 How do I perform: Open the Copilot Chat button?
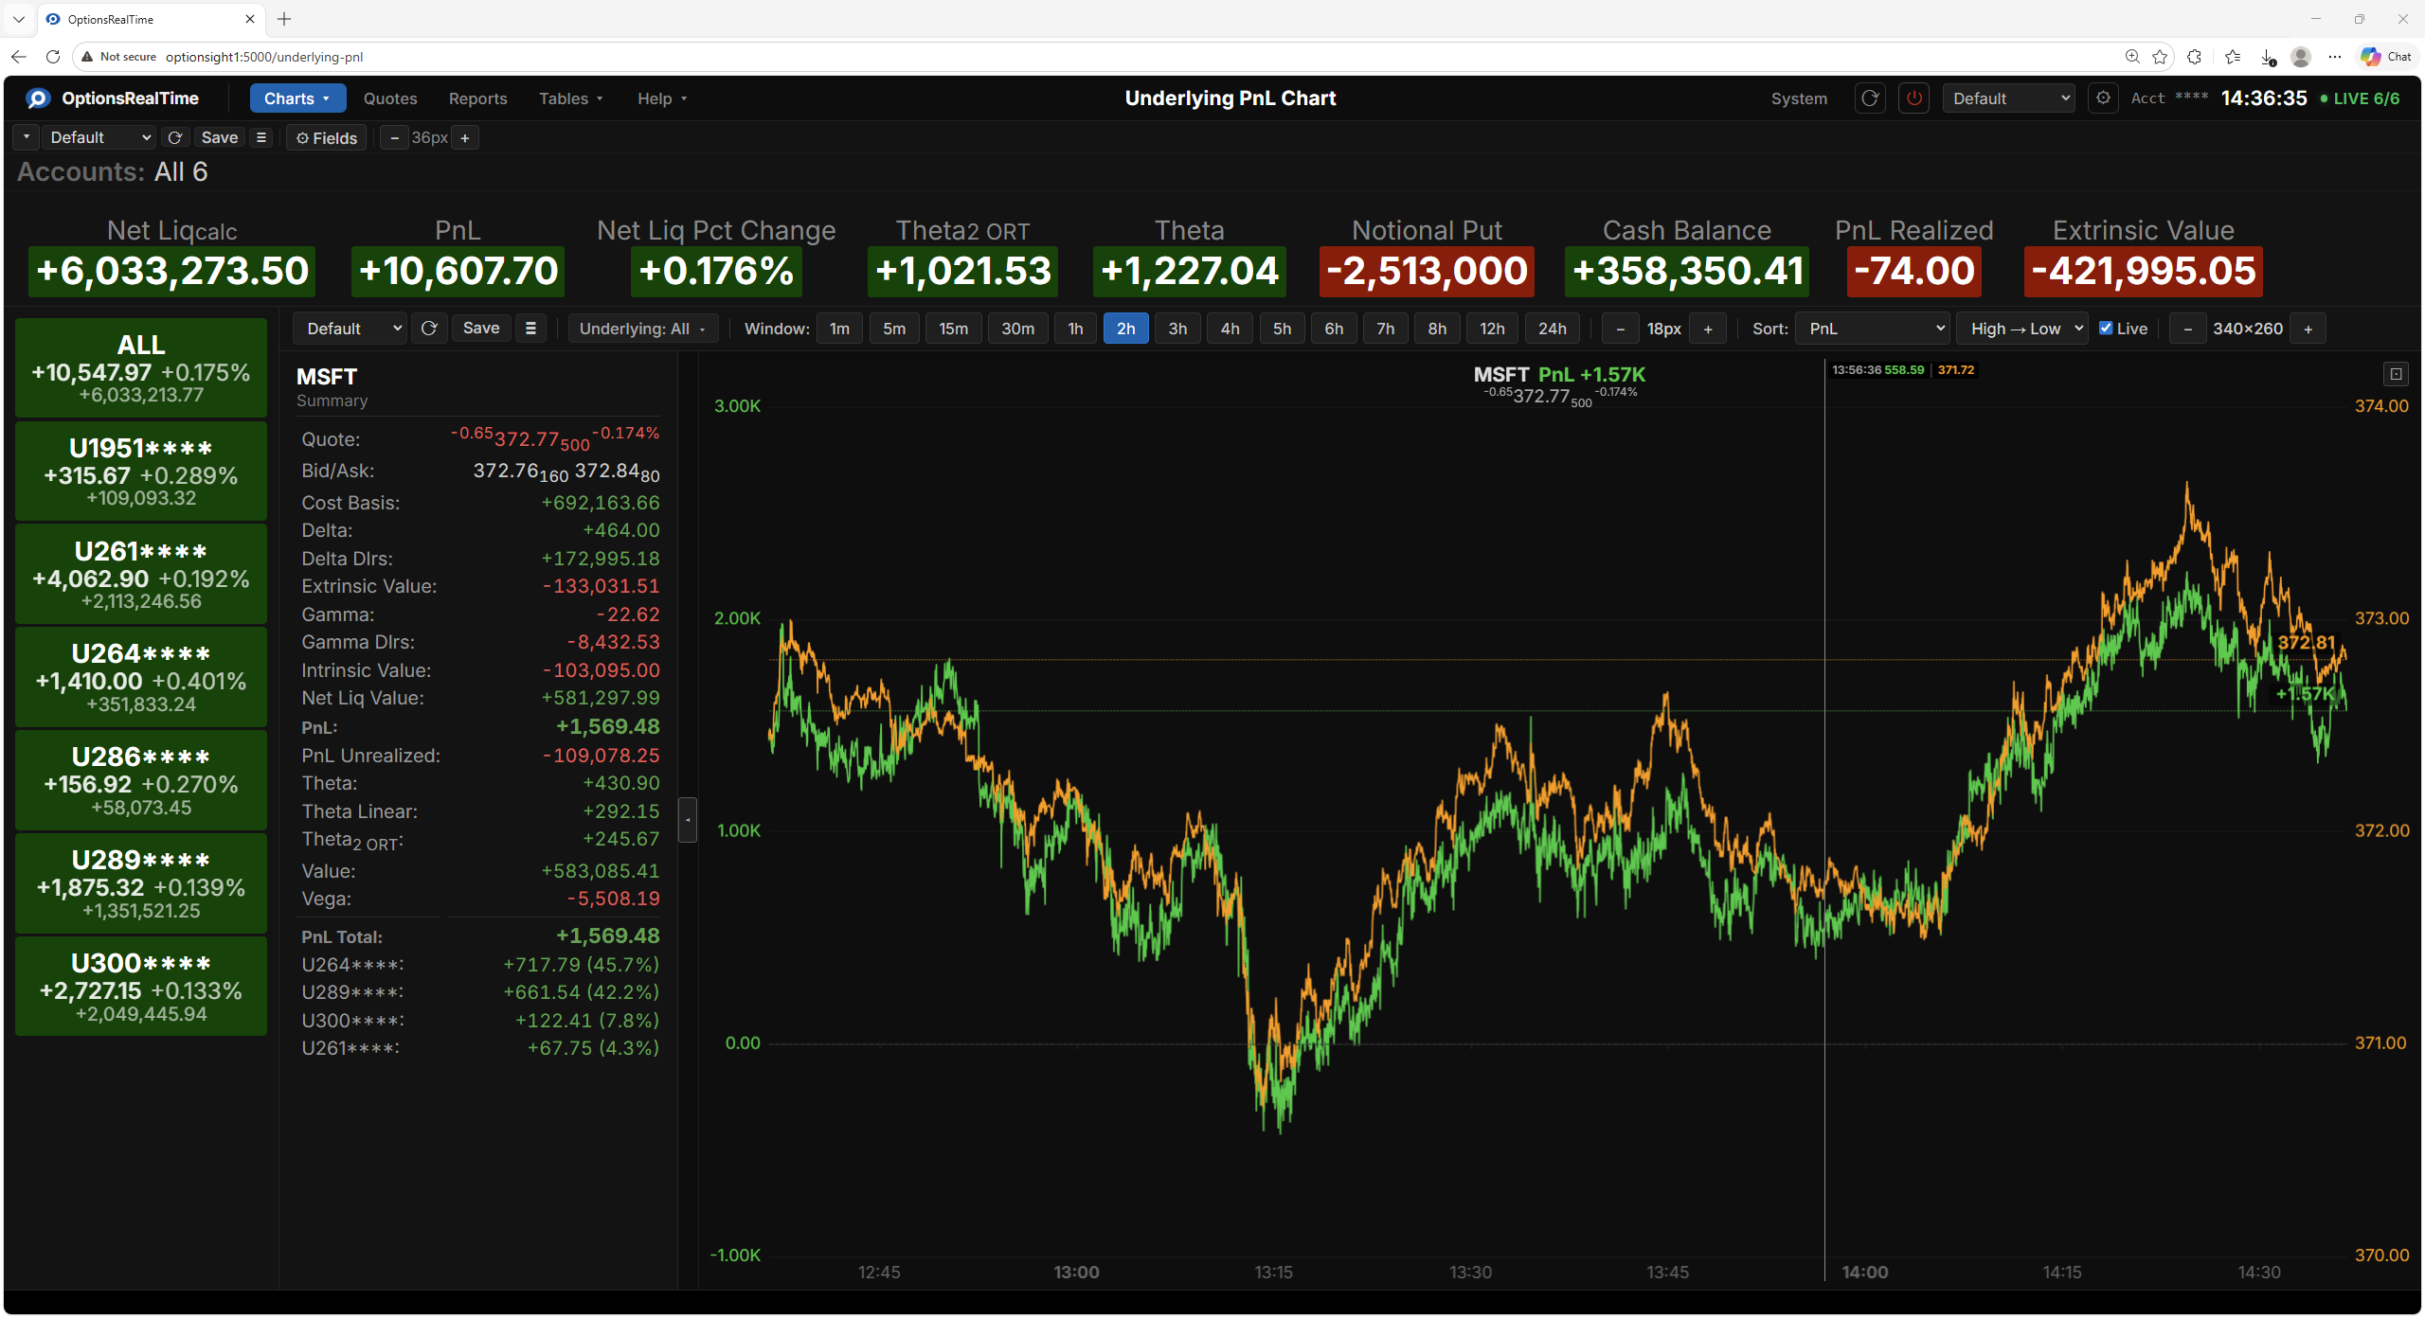point(2386,57)
